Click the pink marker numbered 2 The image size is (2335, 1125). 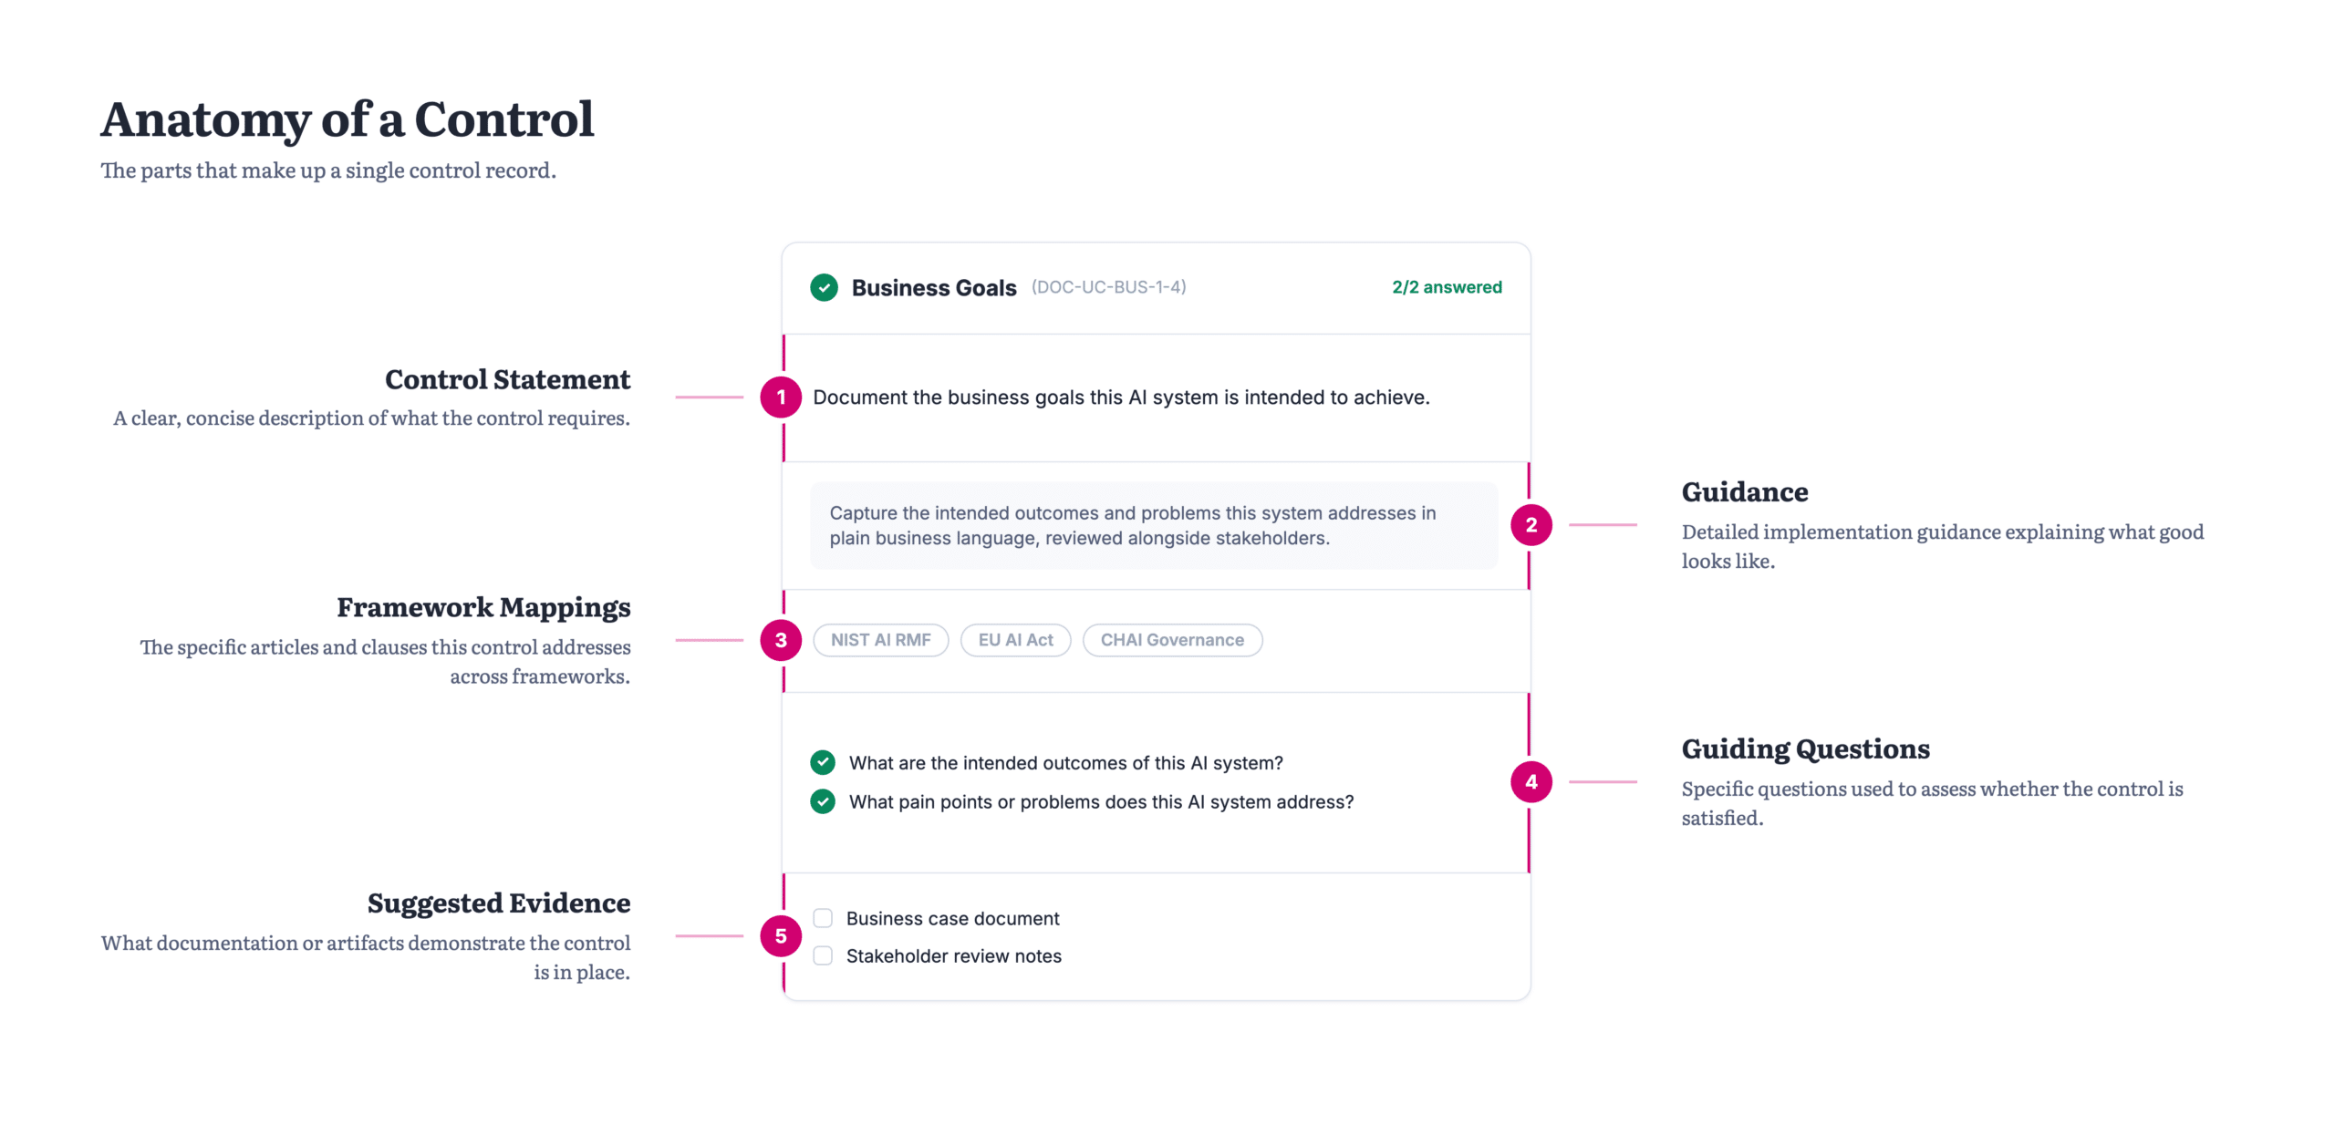click(1531, 525)
